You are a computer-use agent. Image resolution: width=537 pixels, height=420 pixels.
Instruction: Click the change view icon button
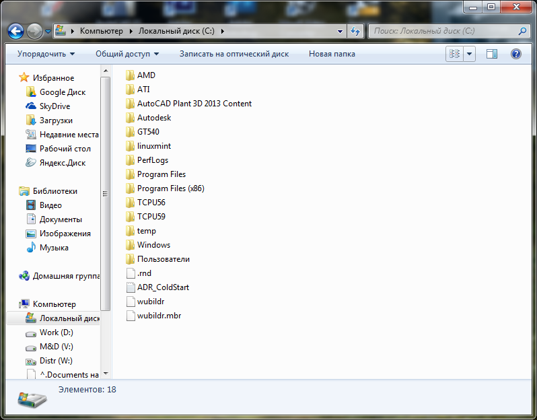[x=454, y=54]
